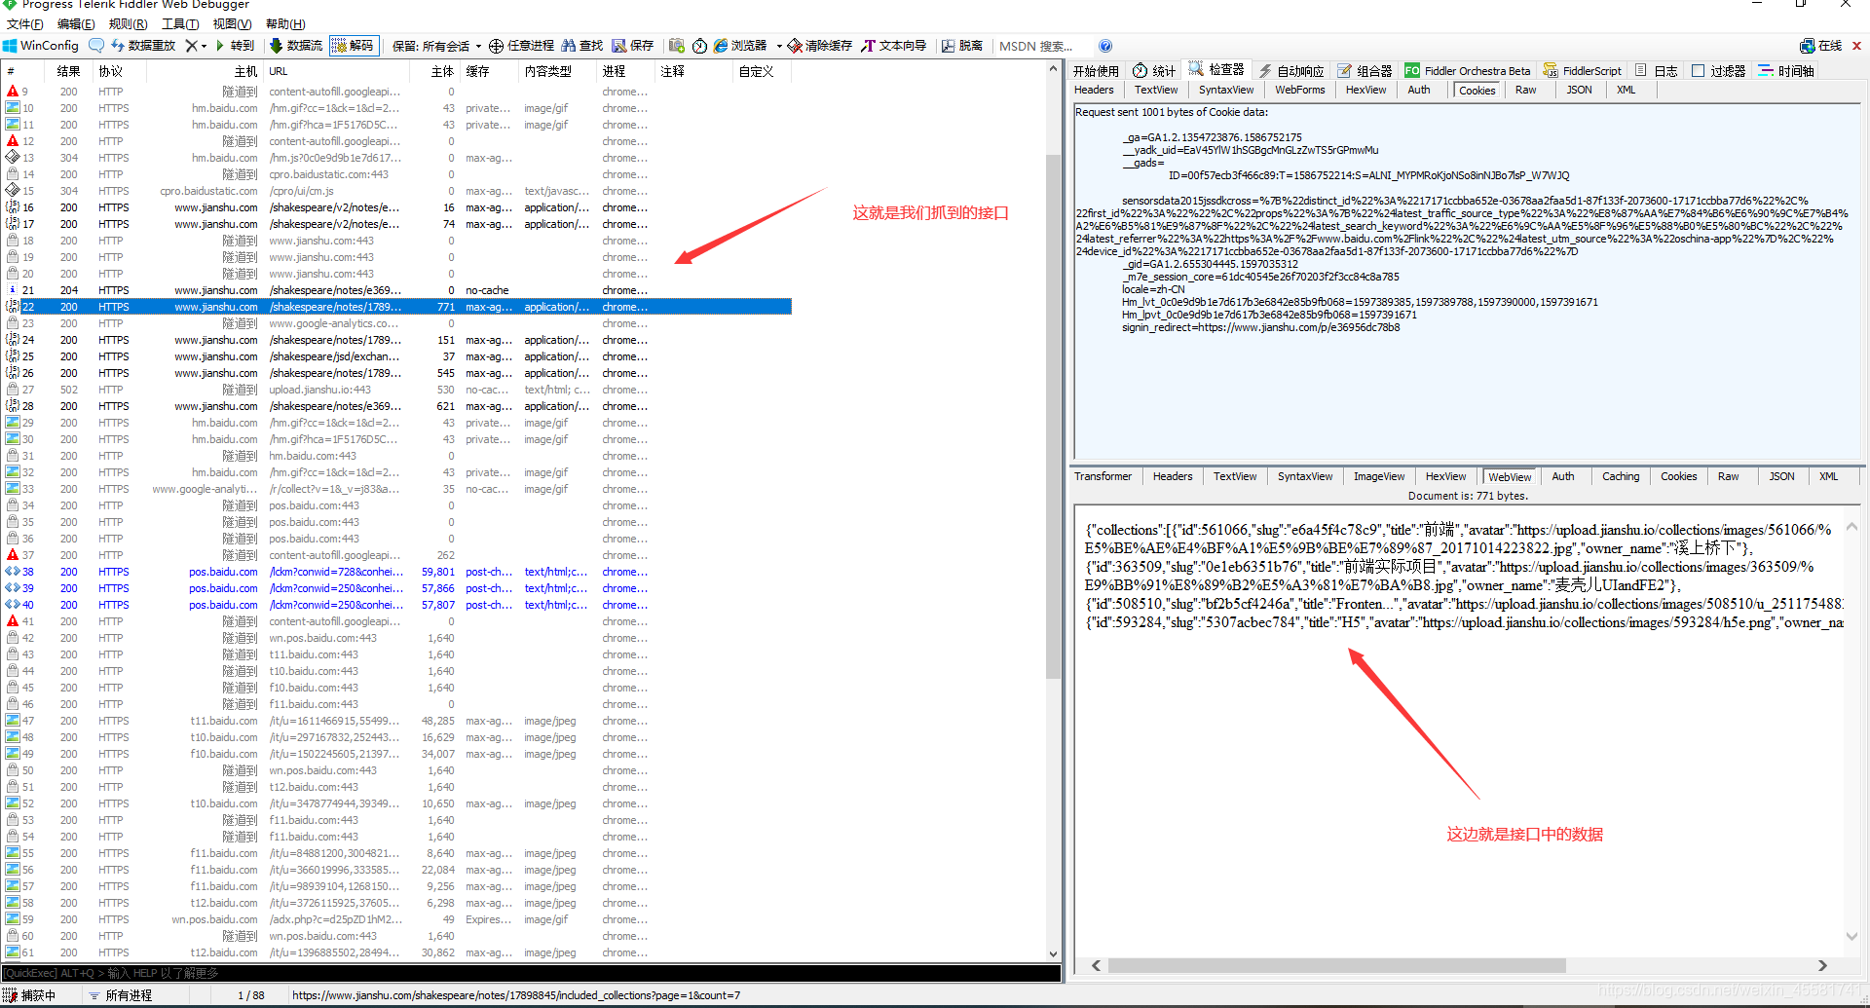The image size is (1870, 1008).
Task: Open the 规则 menu
Action: 128,24
